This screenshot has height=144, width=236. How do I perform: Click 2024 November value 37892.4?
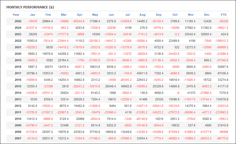pos(190,28)
